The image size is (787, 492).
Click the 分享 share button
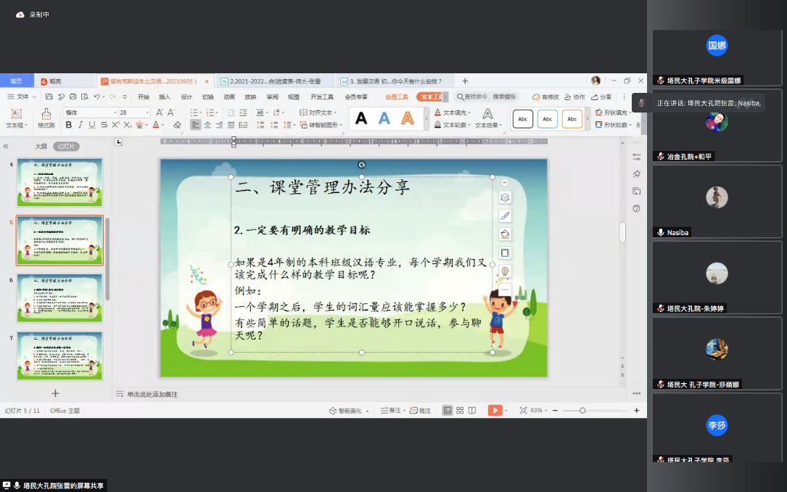(x=601, y=97)
